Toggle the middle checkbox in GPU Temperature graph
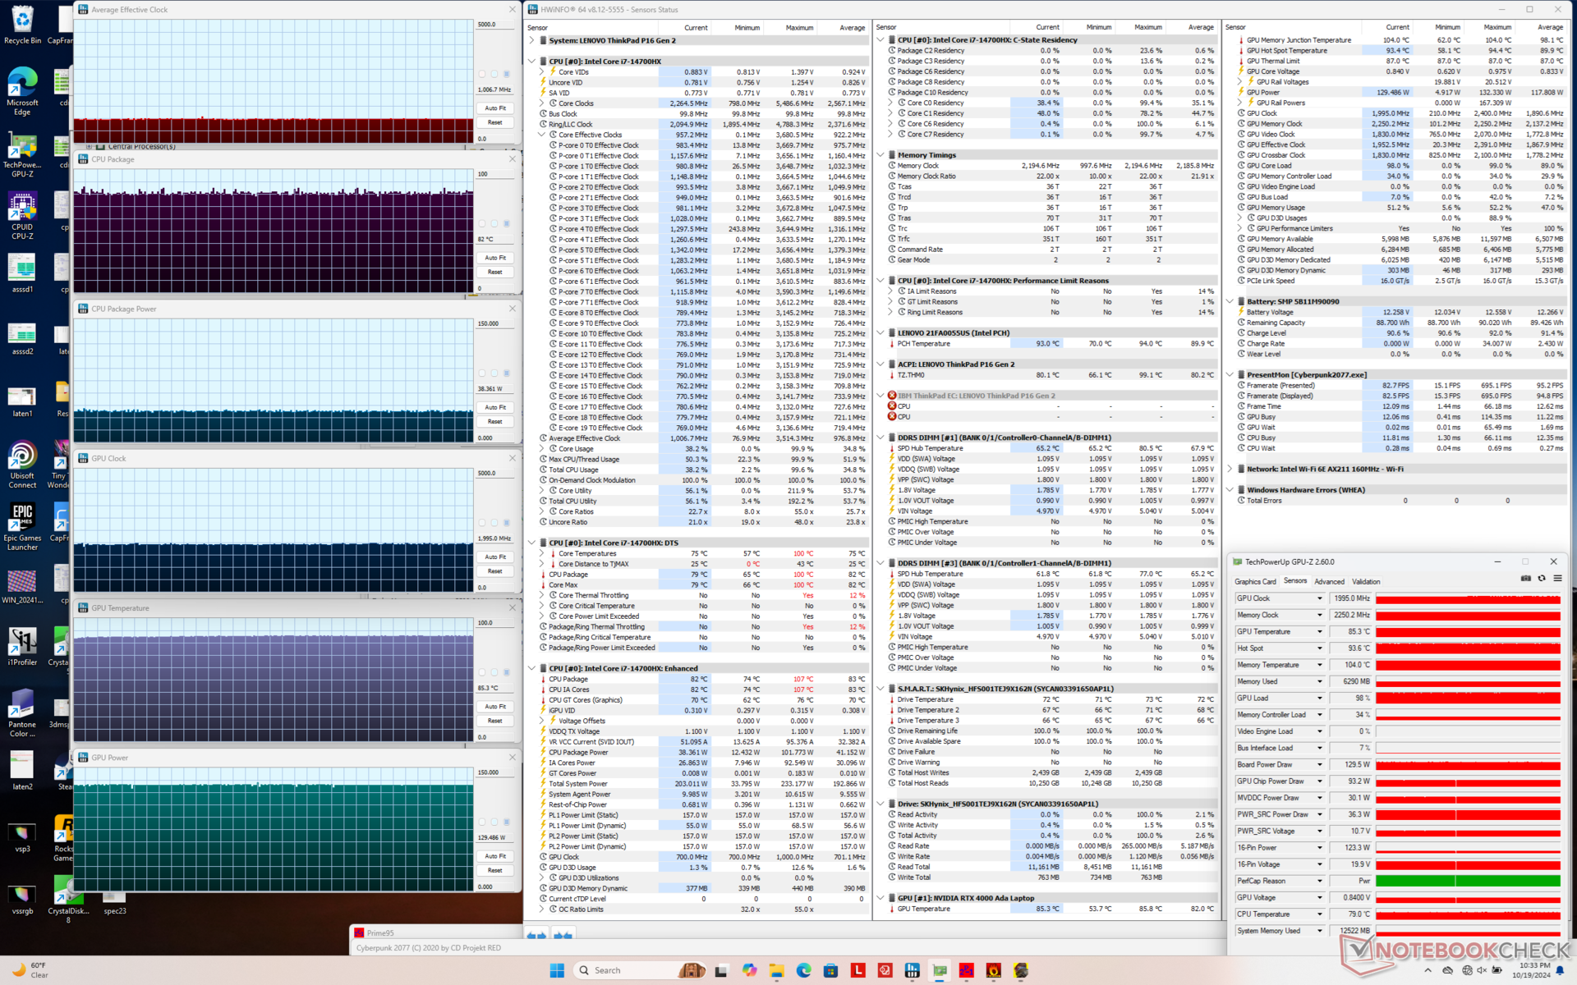Image resolution: width=1577 pixels, height=985 pixels. tap(494, 672)
